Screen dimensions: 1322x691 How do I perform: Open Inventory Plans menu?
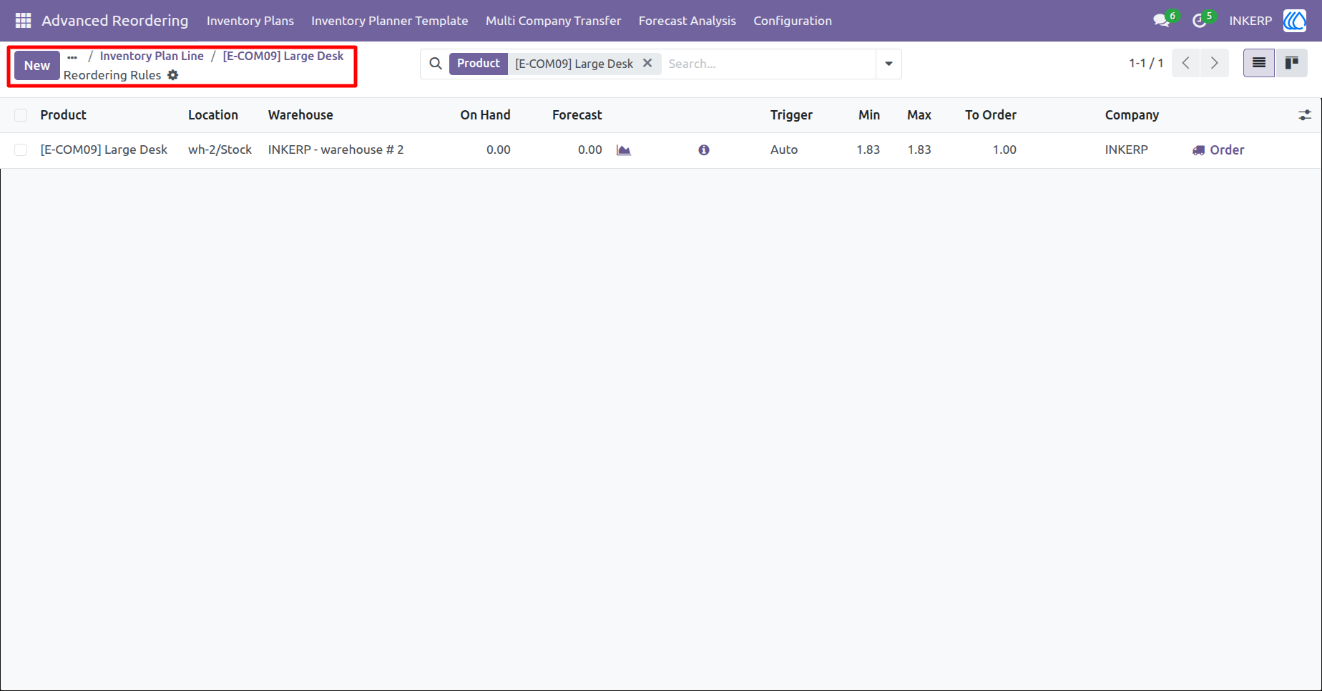point(250,21)
